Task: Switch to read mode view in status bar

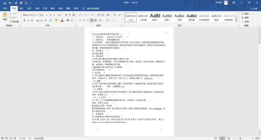Action: (x=216, y=138)
